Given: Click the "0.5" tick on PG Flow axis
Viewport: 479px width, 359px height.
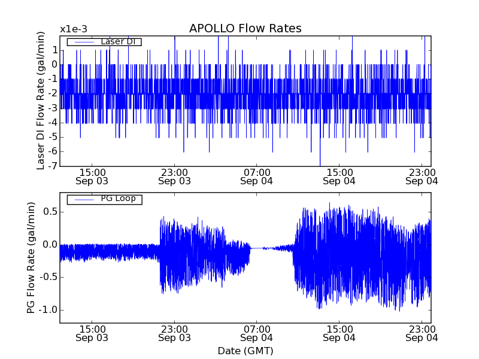Looking at the screenshot, I should point(50,212).
